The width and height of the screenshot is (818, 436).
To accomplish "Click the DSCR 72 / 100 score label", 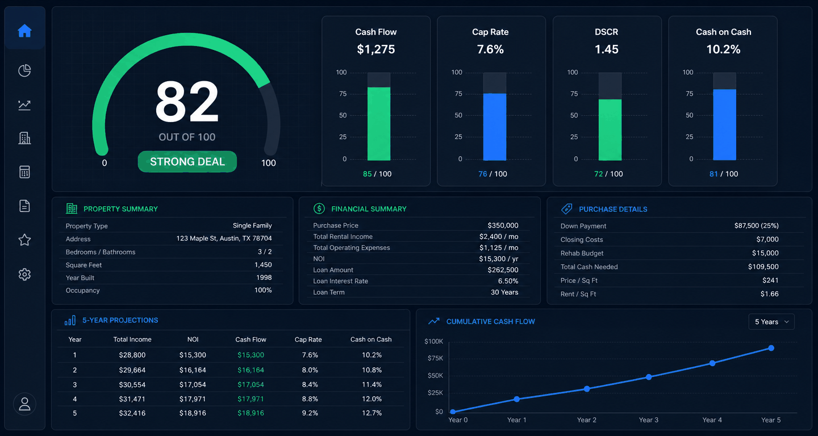I will 608,174.
